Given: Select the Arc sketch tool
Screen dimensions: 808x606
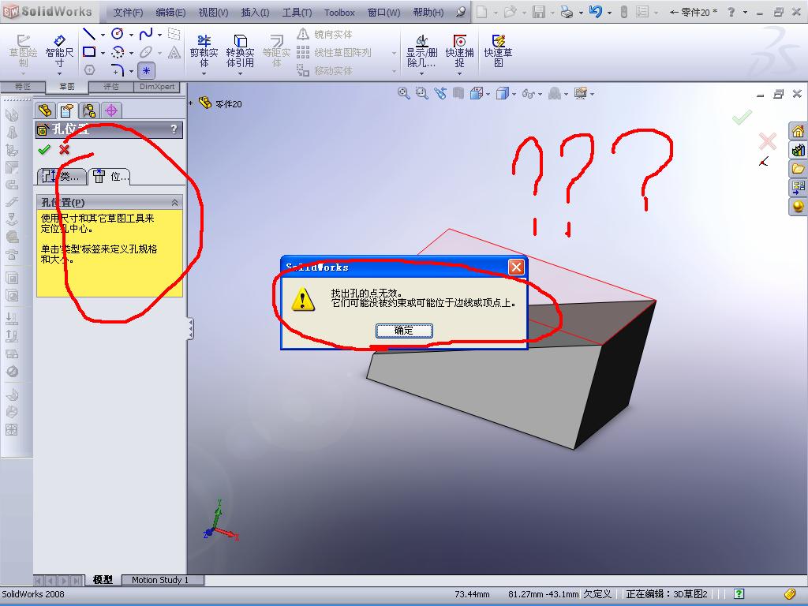Looking at the screenshot, I should (x=118, y=52).
